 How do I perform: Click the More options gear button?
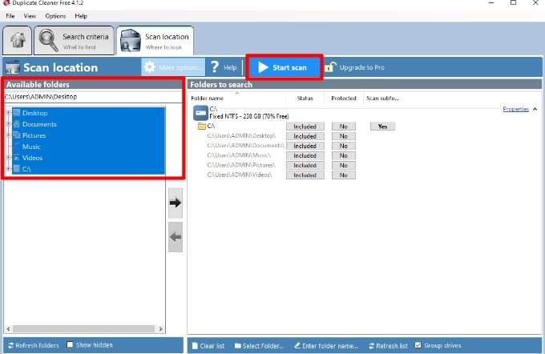coord(173,67)
